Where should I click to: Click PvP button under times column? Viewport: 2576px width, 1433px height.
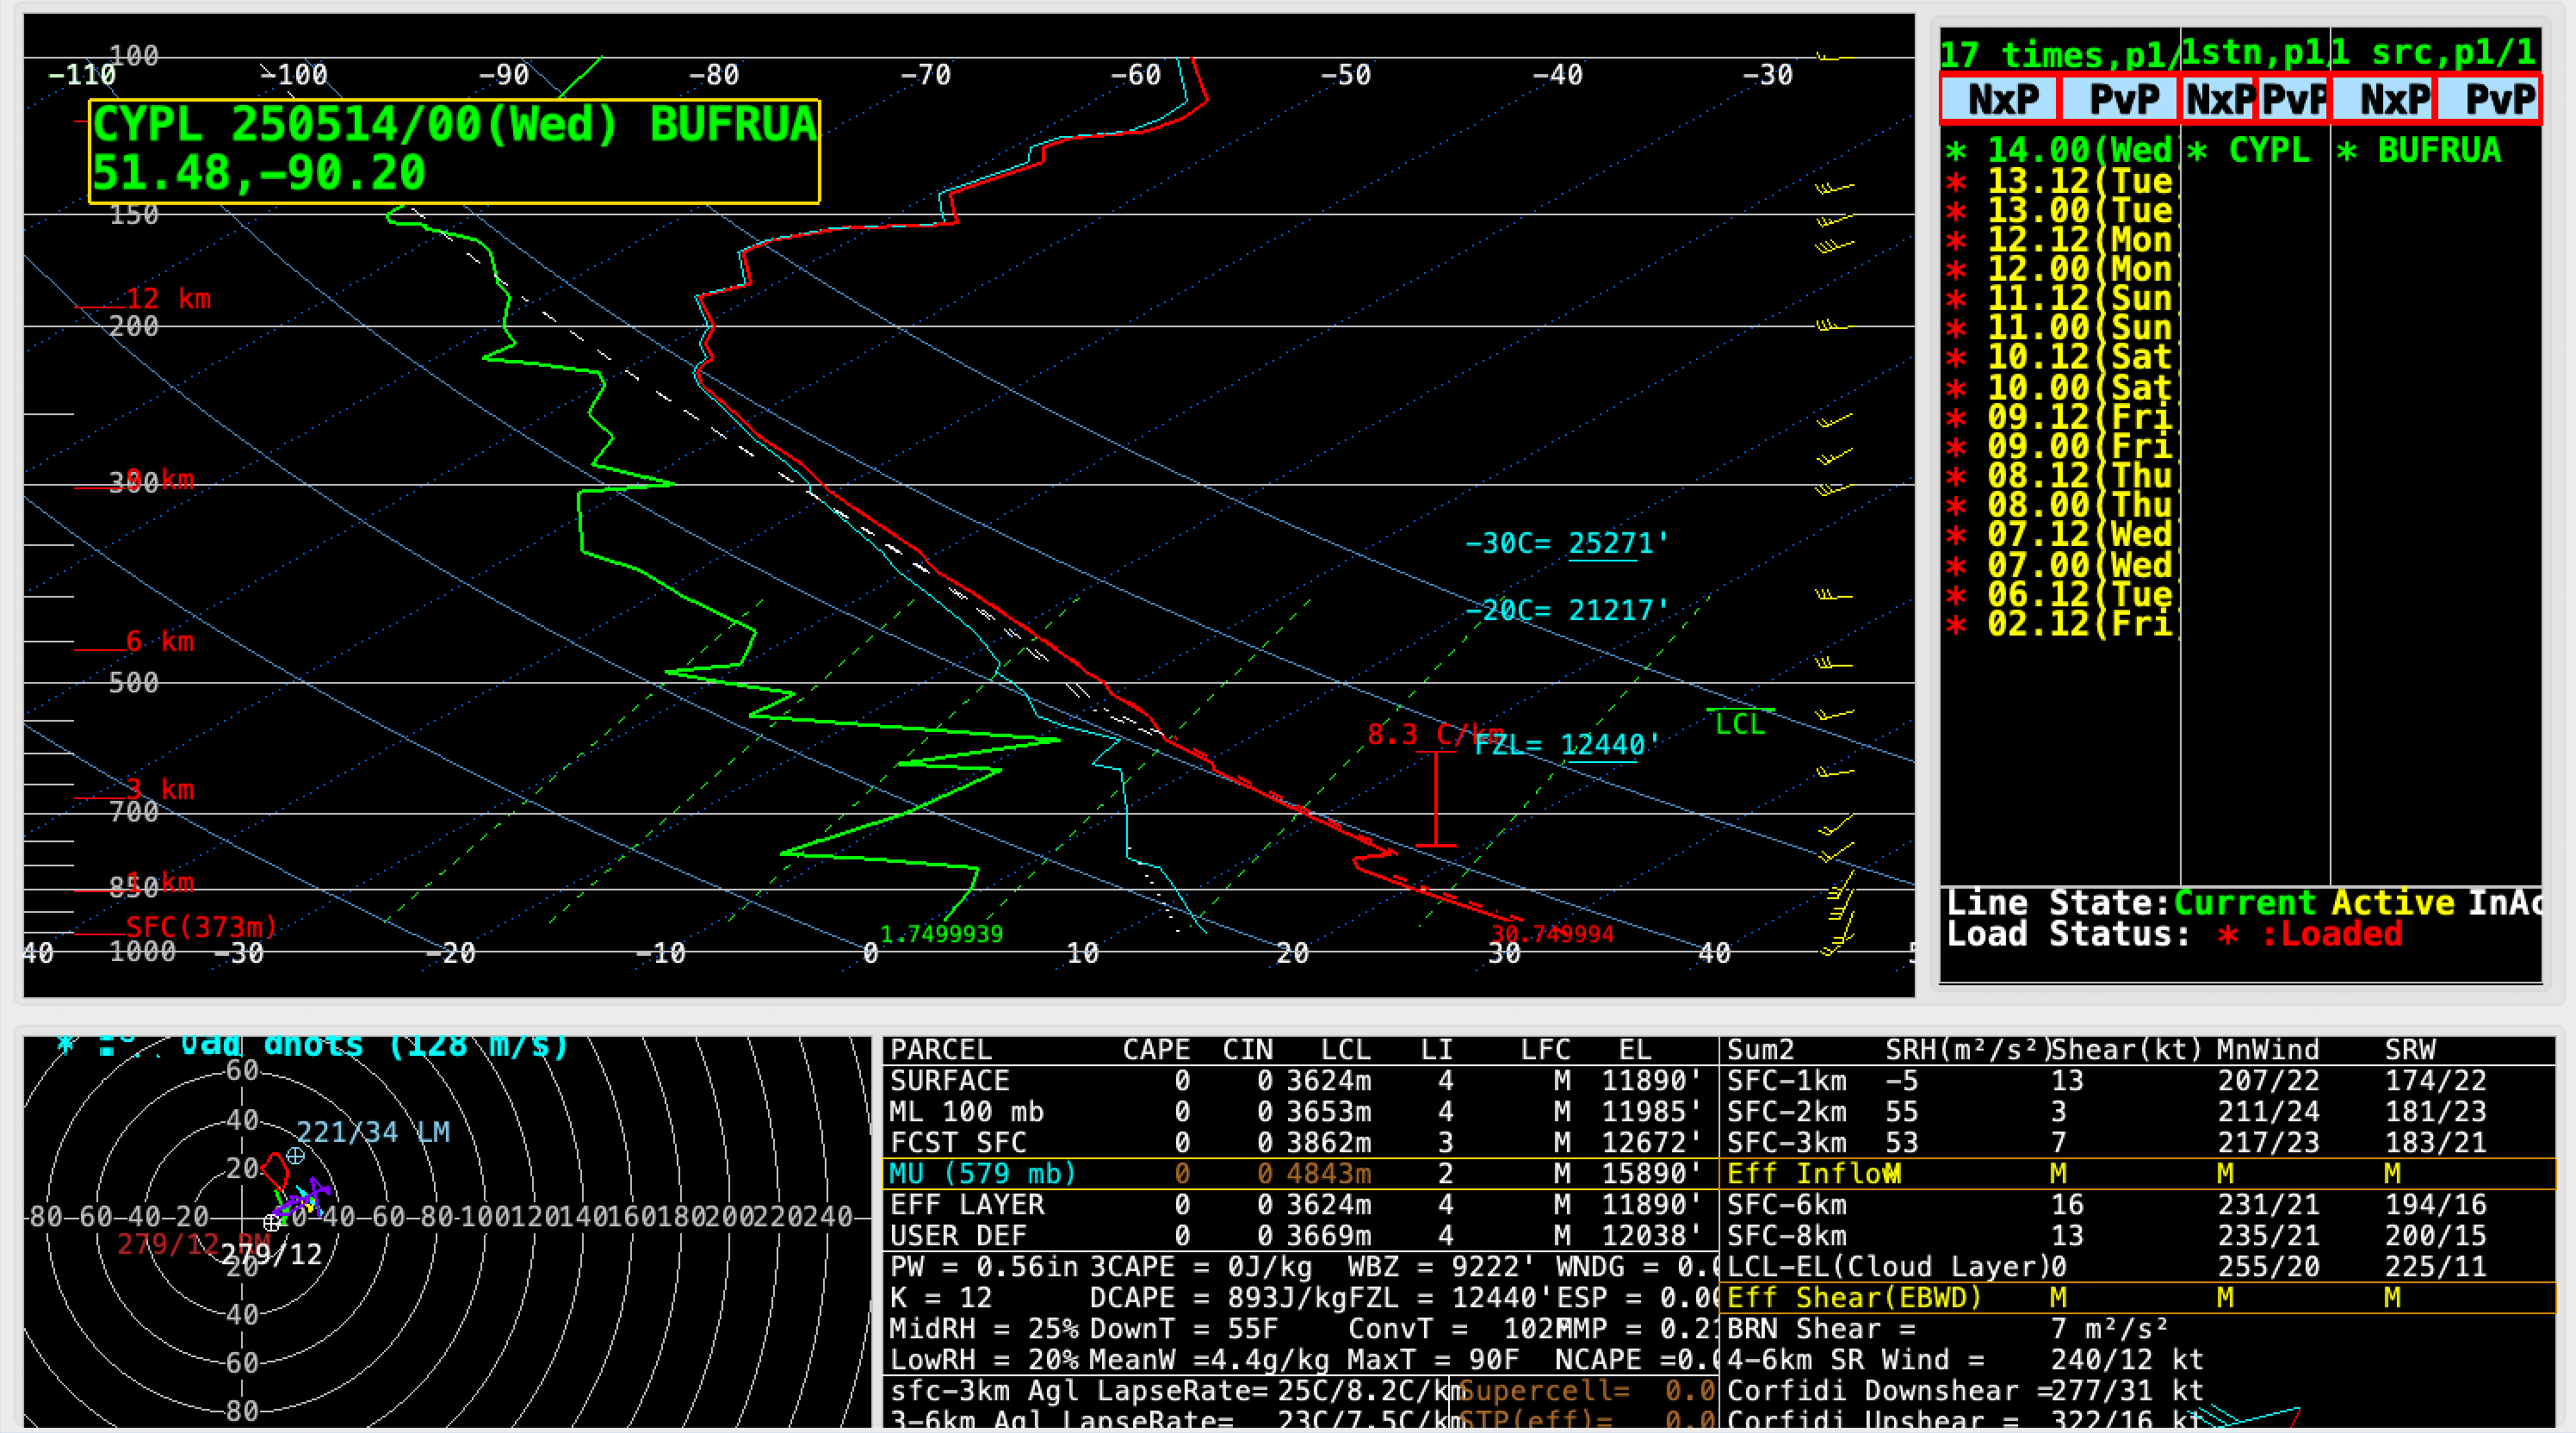pos(2120,100)
